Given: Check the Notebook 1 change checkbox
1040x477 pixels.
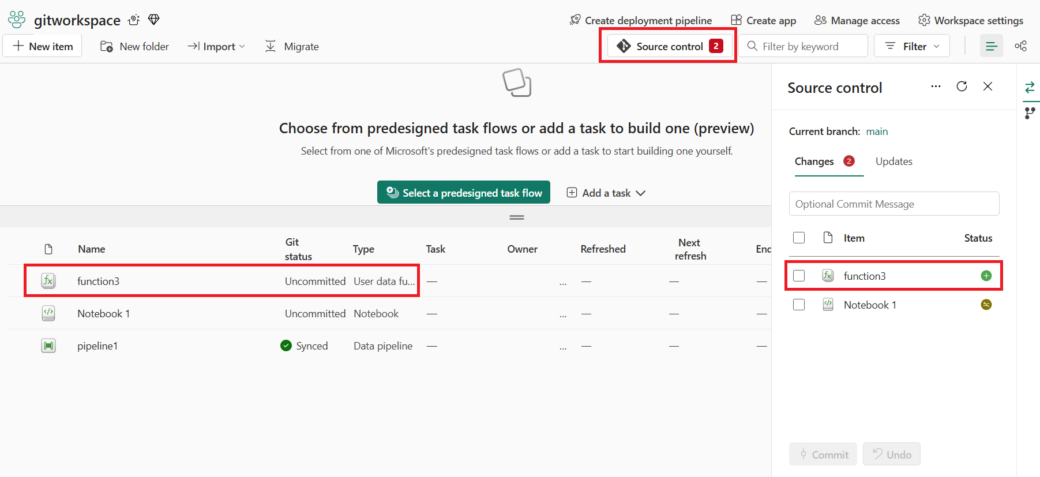Looking at the screenshot, I should tap(799, 305).
